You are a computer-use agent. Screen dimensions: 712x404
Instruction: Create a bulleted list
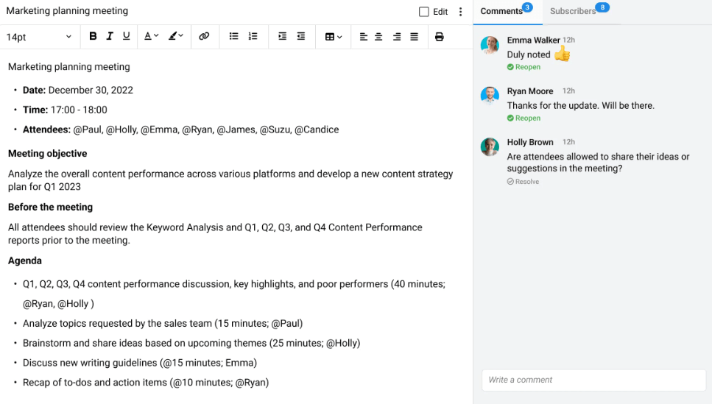(x=234, y=36)
